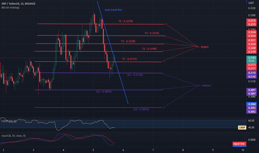Viewport: 259px width, 153px height.
Task: Select the 'T2 - 0.3199$' label
Action: tap(149, 49)
